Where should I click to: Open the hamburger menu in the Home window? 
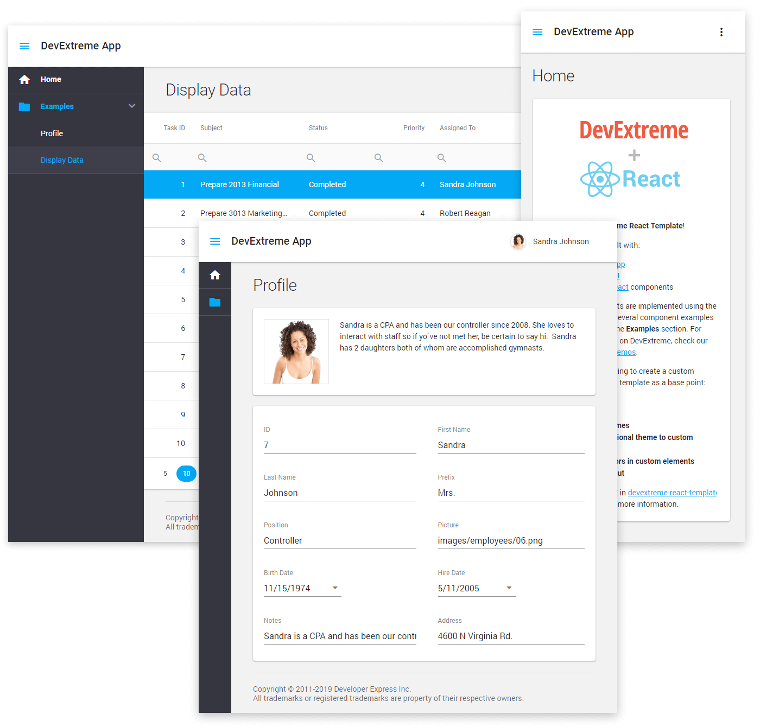(x=537, y=31)
